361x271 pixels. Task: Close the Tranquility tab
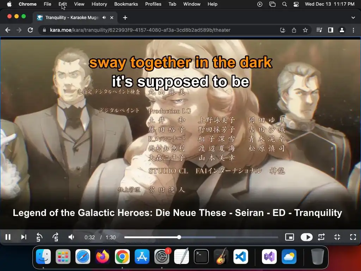(112, 18)
